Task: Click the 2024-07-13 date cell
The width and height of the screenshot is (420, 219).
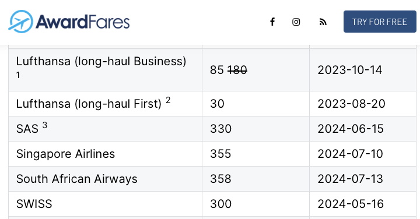Action: tap(363, 179)
